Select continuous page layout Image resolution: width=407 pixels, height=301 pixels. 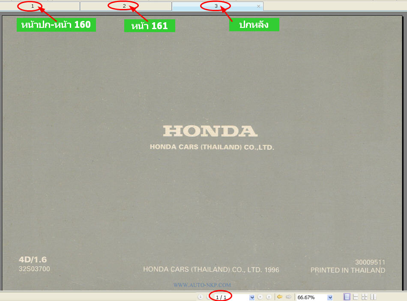tap(356, 297)
